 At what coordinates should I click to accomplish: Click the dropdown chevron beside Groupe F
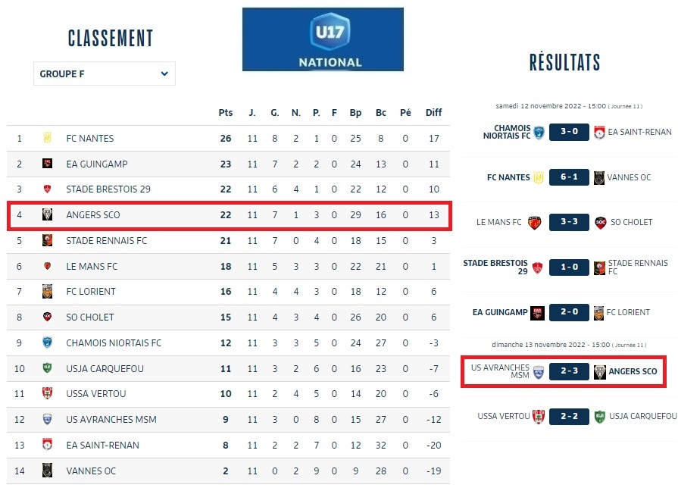tap(164, 73)
